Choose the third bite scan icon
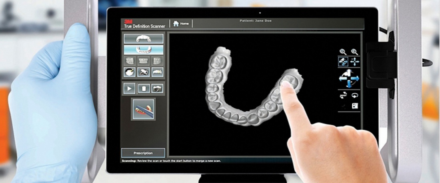 (x=158, y=61)
